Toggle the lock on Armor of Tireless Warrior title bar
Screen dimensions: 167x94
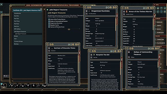point(146,8)
